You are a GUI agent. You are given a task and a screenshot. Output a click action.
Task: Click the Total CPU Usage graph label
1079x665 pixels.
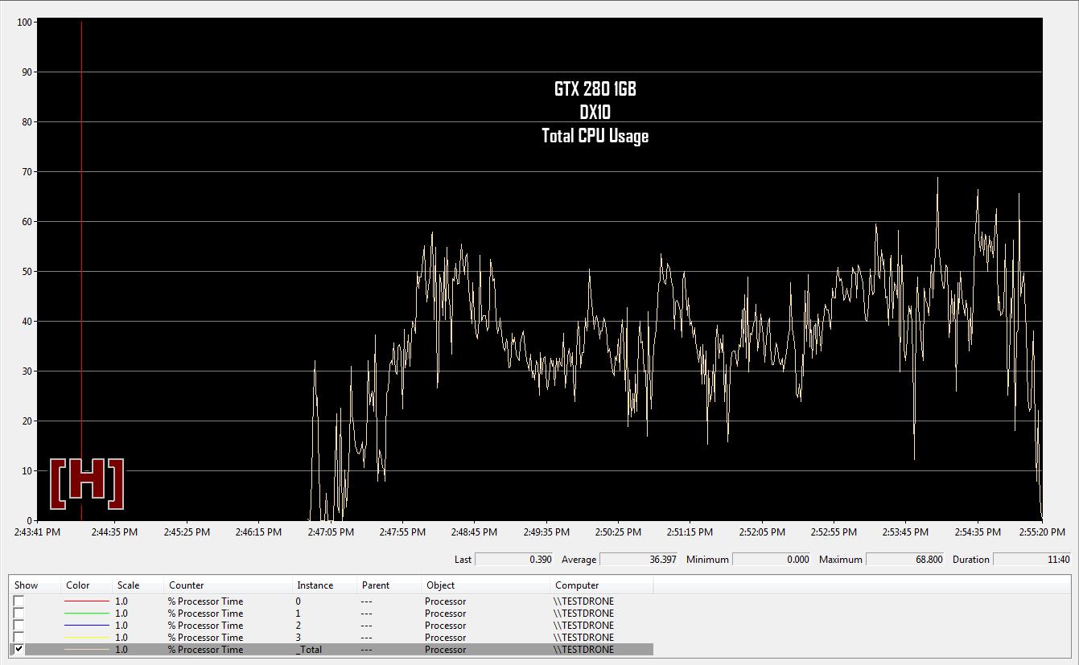tap(595, 136)
